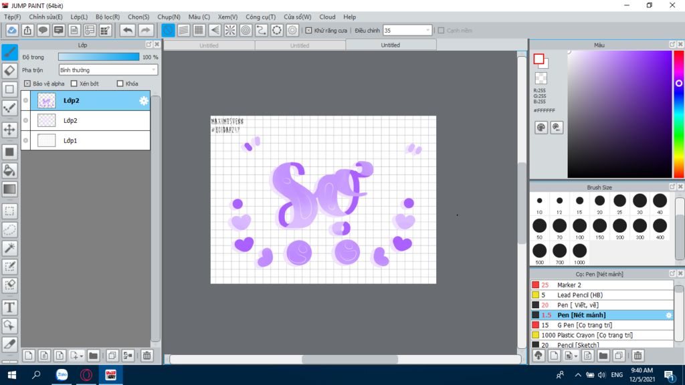
Task: Open the Cloud menu
Action: click(x=327, y=17)
